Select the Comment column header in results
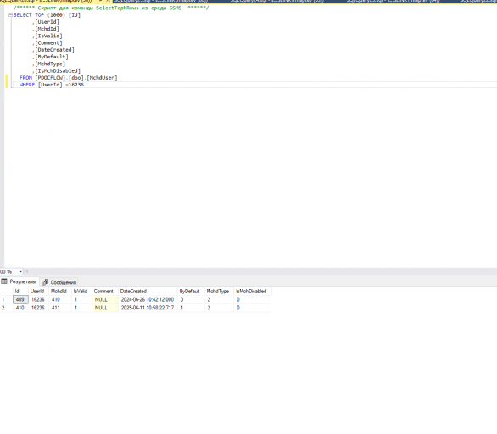Screen dimensions: 497x434 pos(105,292)
